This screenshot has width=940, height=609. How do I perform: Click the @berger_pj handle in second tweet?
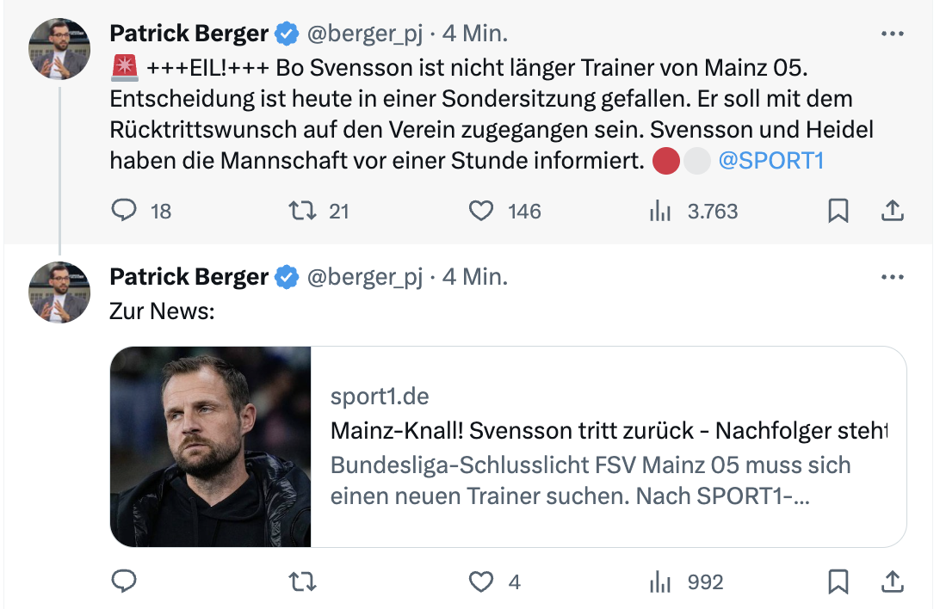tap(365, 277)
